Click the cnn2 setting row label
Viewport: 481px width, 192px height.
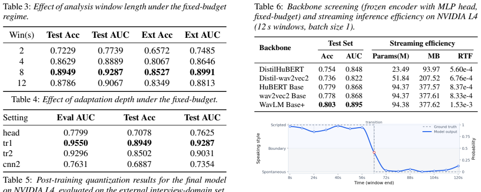[11, 164]
